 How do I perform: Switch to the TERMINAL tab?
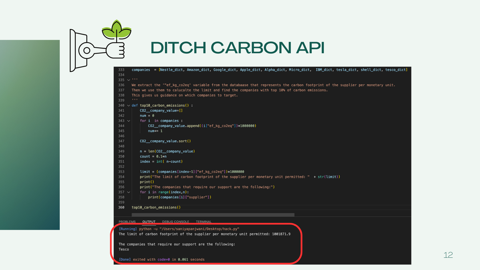[x=203, y=222]
